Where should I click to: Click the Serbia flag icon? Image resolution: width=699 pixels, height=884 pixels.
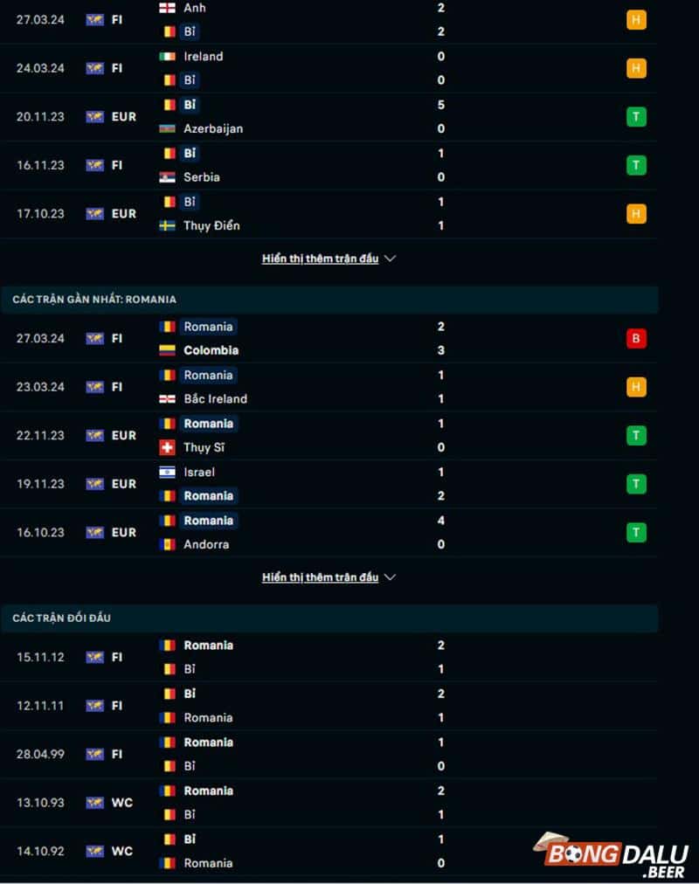[x=167, y=177]
